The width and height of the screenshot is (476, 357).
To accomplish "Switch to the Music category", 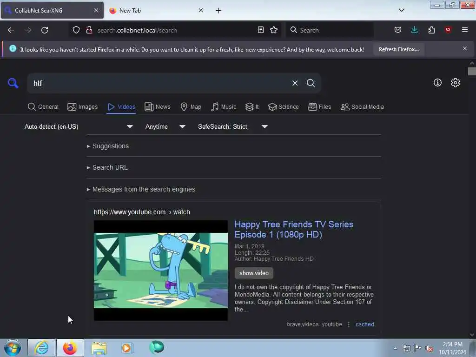I will tap(224, 107).
